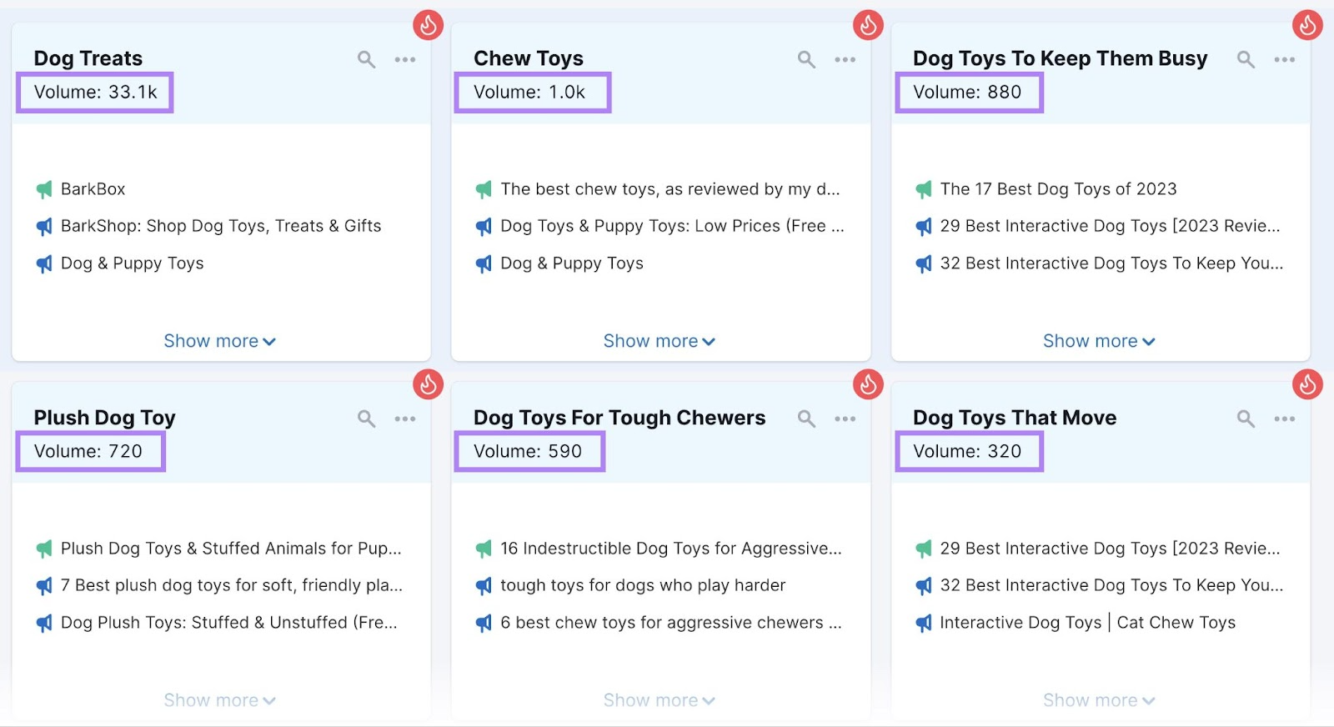Click flame icon on Dog Toys To Keep Them Busy
The height and width of the screenshot is (727, 1334).
1307,25
